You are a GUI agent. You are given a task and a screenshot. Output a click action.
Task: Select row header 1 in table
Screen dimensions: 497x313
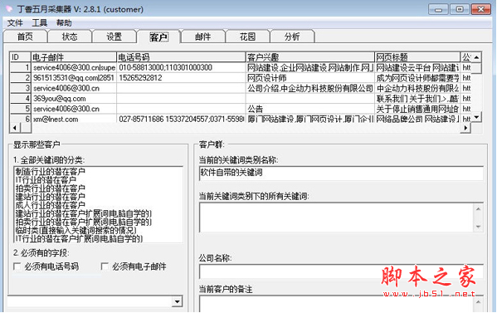(20, 67)
